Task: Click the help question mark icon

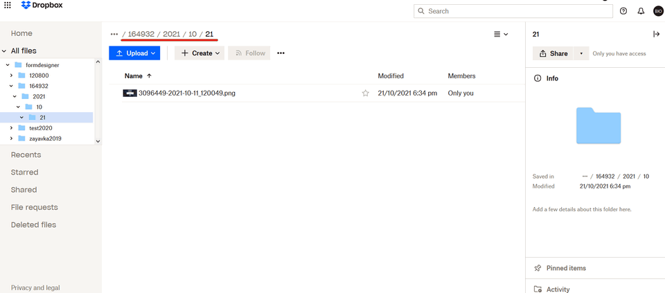Action: coord(623,11)
